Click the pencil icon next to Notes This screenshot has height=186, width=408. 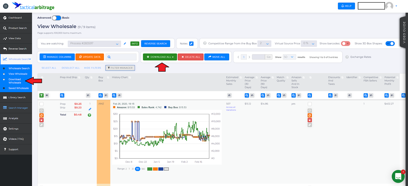pos(191,44)
